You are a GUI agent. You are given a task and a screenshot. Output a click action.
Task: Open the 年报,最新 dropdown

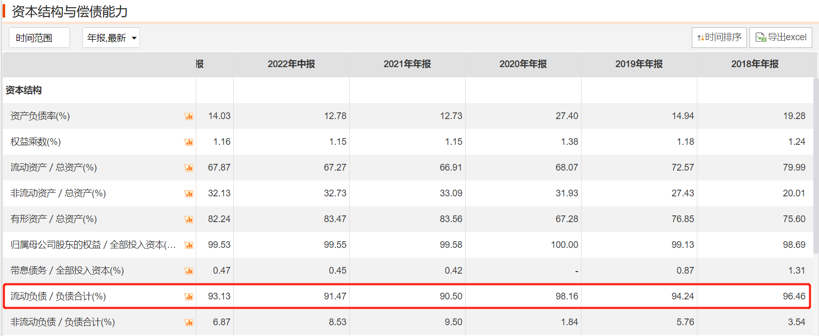(x=111, y=38)
